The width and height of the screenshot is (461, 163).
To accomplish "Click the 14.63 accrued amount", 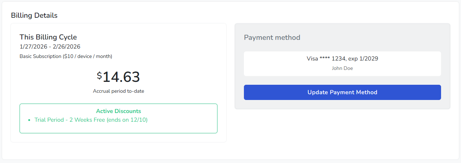I will [121, 77].
